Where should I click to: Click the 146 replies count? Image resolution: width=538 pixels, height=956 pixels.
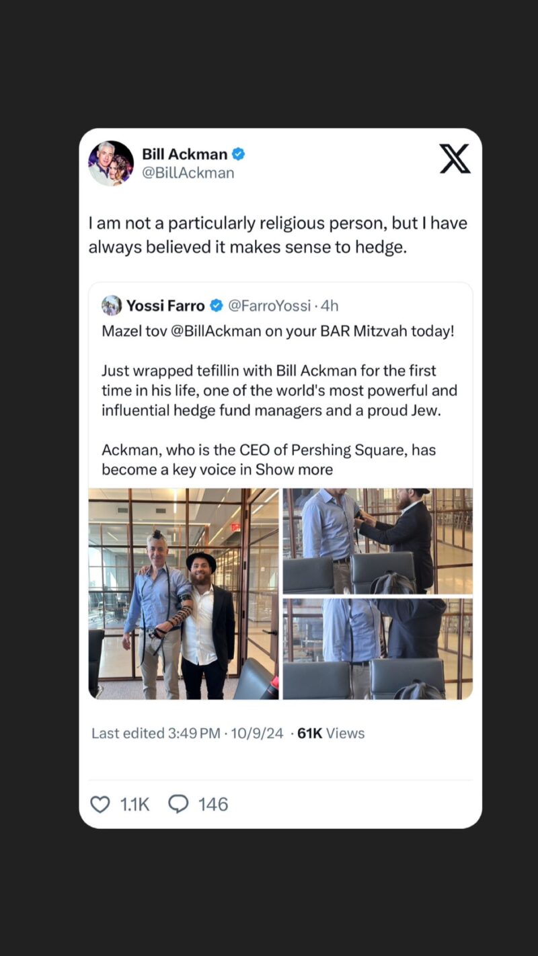tap(213, 804)
